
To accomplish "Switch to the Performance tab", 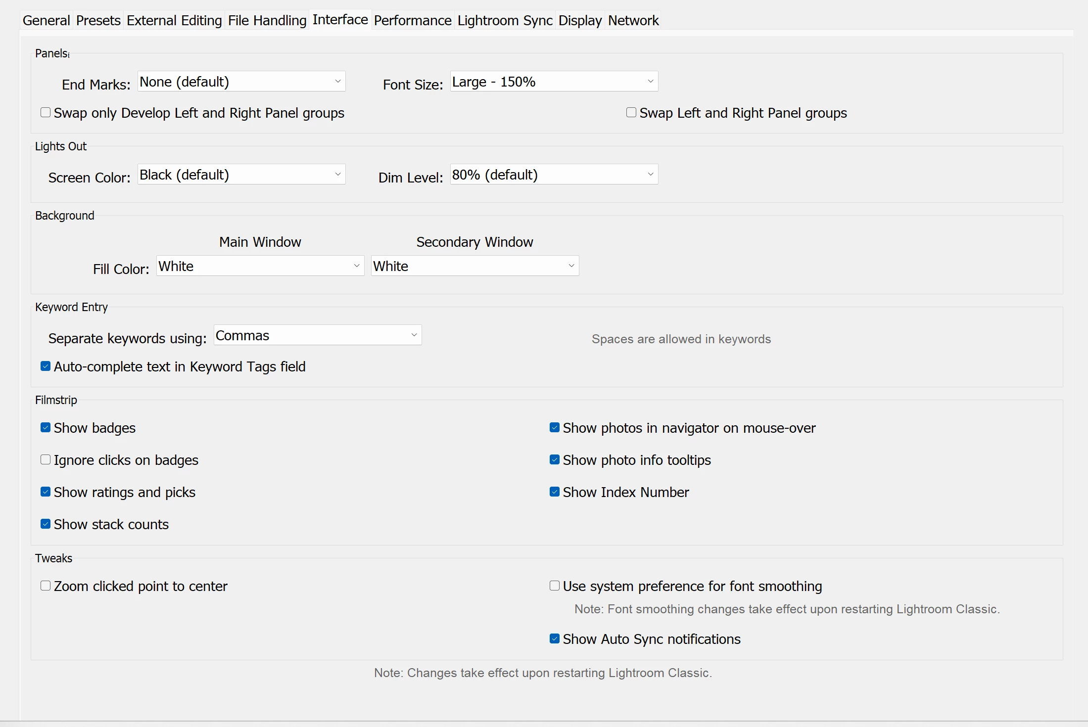I will click(x=413, y=20).
